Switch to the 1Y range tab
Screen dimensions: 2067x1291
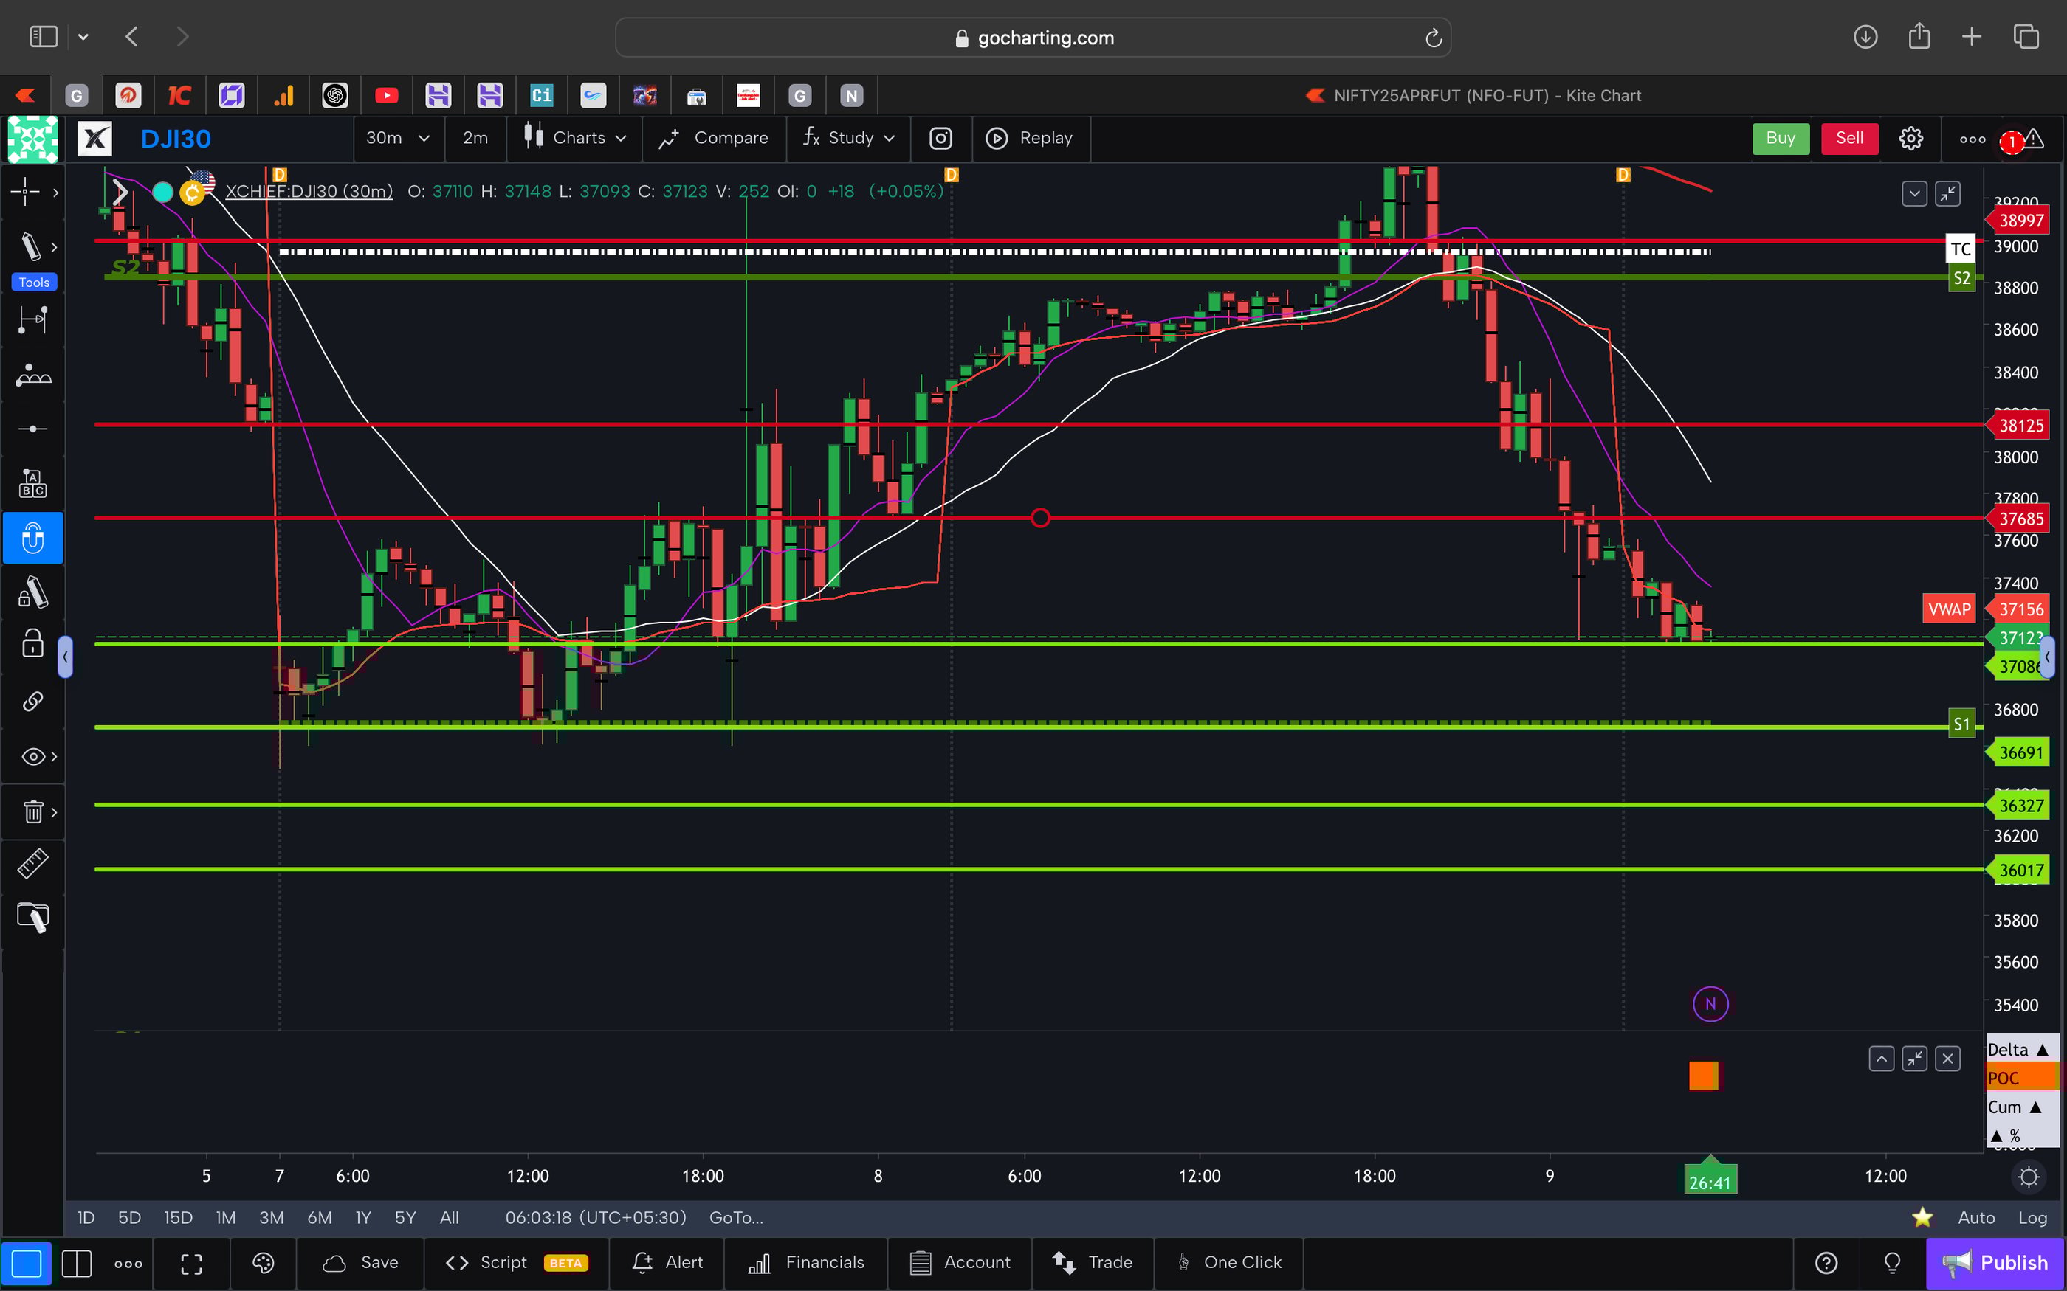pyautogui.click(x=362, y=1217)
